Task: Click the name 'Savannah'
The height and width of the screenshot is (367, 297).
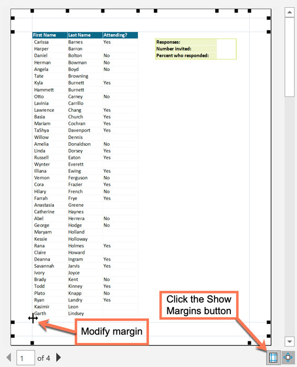Action: click(44, 266)
